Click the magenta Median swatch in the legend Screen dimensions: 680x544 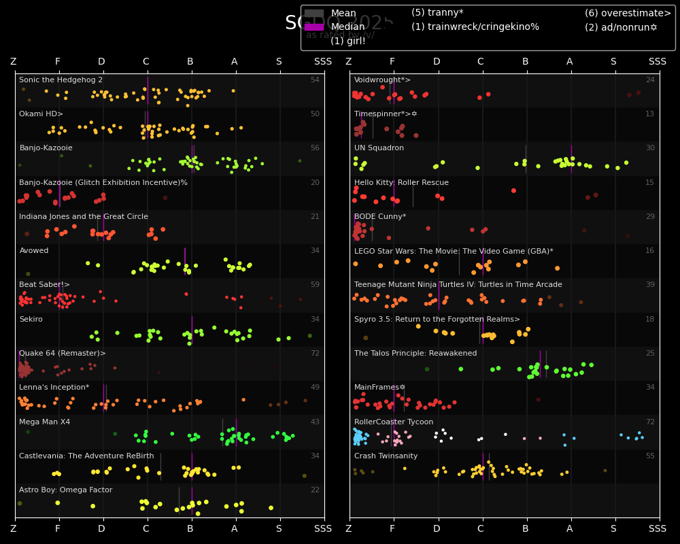click(x=314, y=27)
